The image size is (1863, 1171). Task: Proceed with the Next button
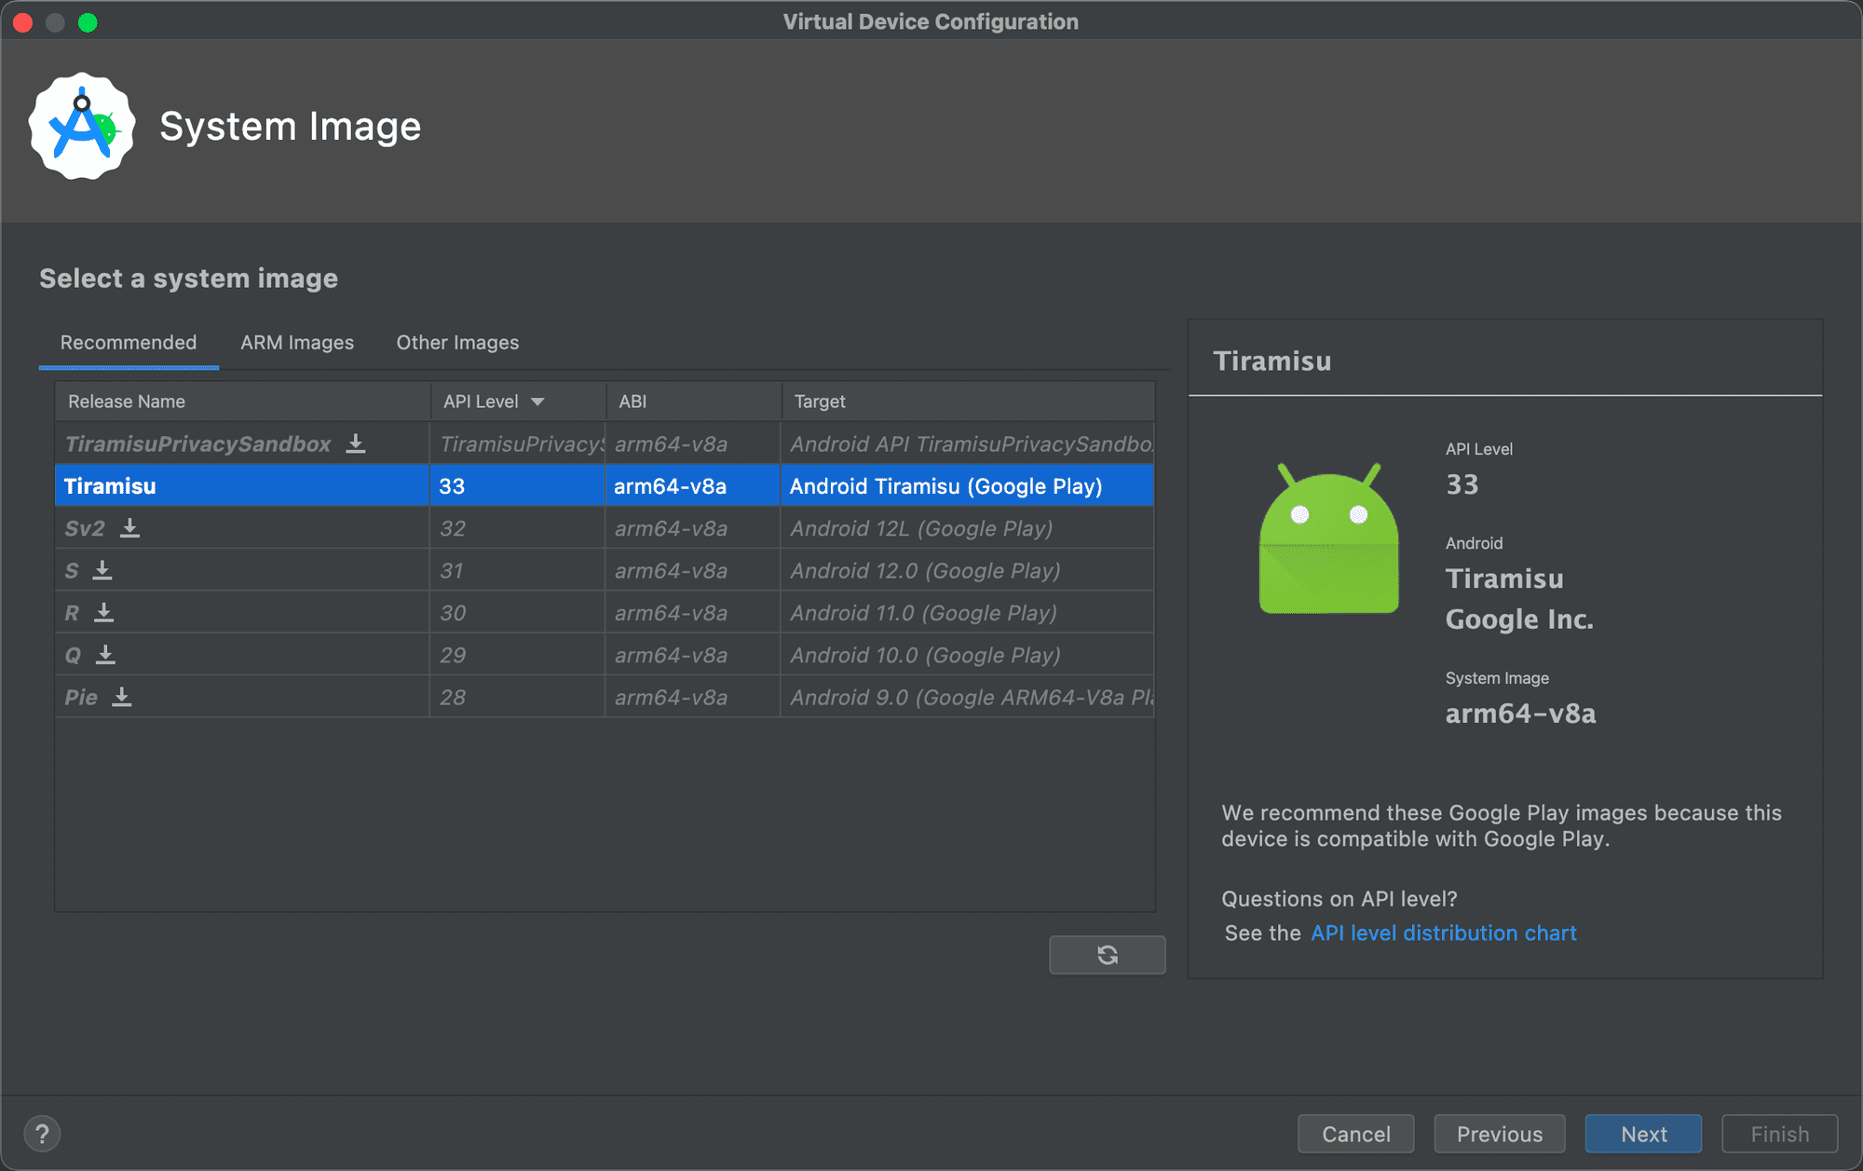(x=1643, y=1134)
